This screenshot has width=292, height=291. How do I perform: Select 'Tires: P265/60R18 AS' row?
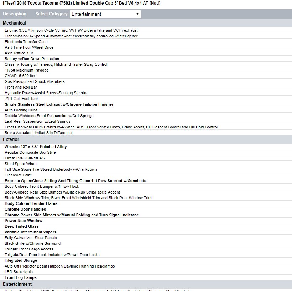[146, 158]
